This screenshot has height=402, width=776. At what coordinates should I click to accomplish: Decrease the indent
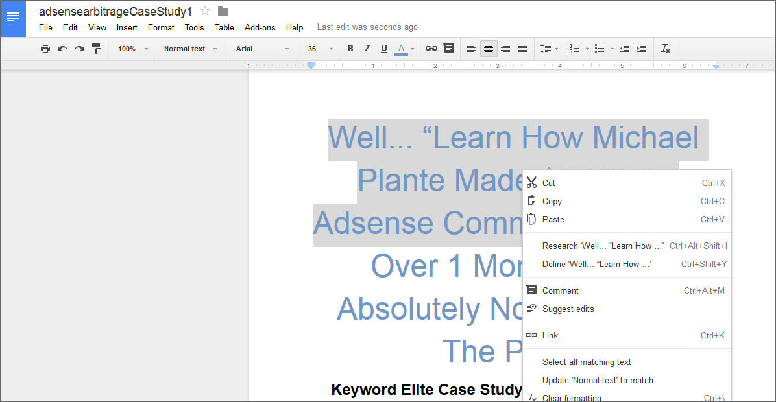(625, 49)
